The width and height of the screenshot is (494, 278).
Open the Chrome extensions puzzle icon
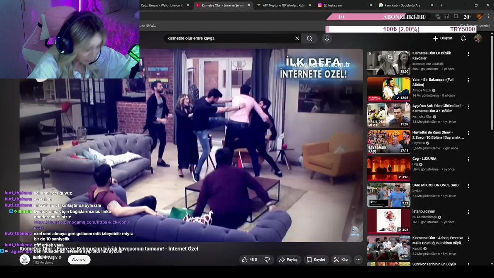(x=456, y=17)
